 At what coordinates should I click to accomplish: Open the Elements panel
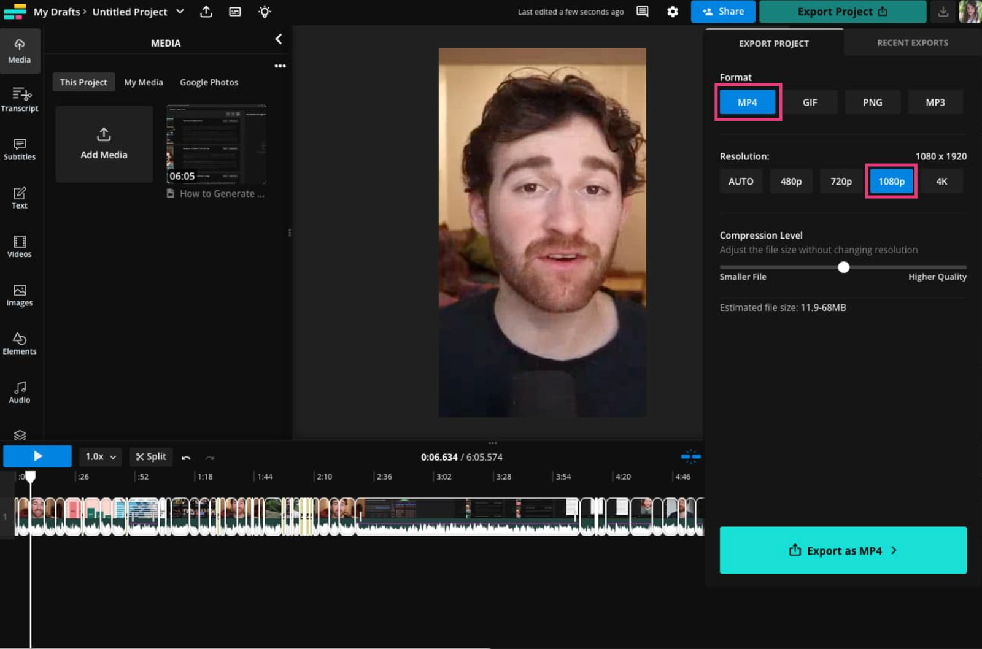pos(20,344)
